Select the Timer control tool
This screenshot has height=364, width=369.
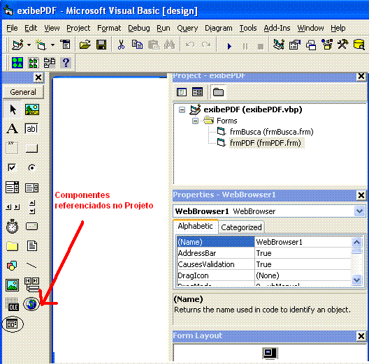point(12,227)
